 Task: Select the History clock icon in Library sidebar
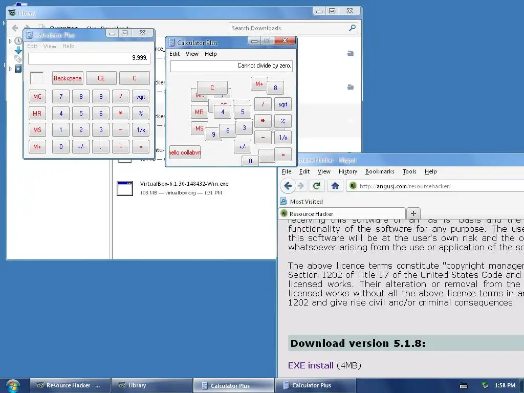click(x=18, y=41)
